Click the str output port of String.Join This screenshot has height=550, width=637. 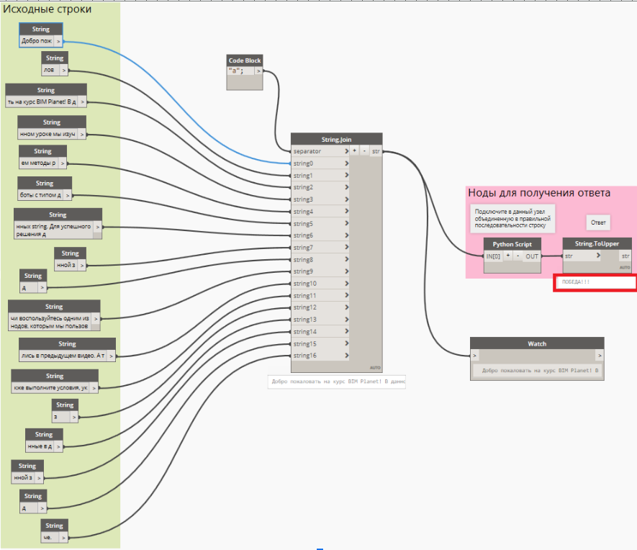(x=376, y=151)
